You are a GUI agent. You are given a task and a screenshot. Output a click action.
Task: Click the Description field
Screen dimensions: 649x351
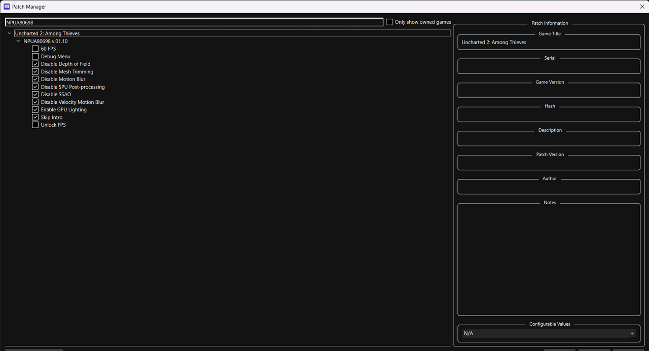point(549,139)
